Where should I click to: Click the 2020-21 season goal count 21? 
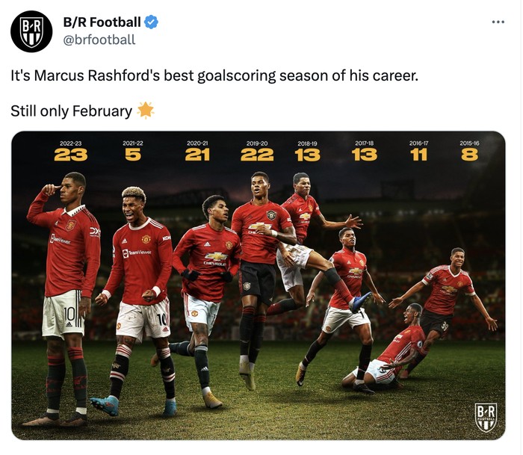197,155
